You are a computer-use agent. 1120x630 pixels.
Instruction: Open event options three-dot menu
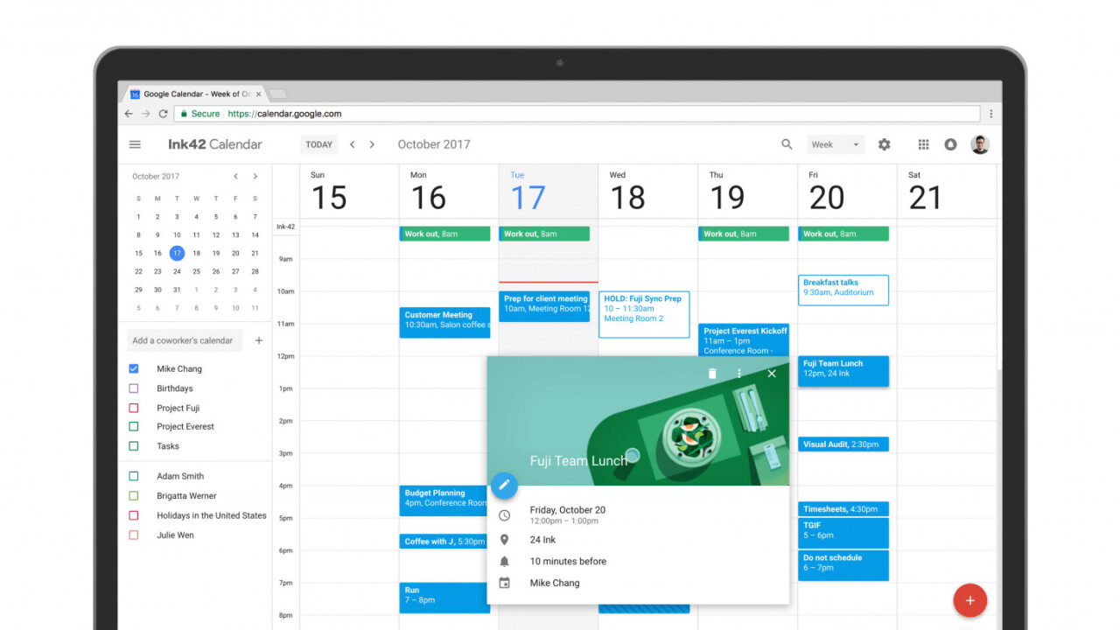[x=739, y=374]
